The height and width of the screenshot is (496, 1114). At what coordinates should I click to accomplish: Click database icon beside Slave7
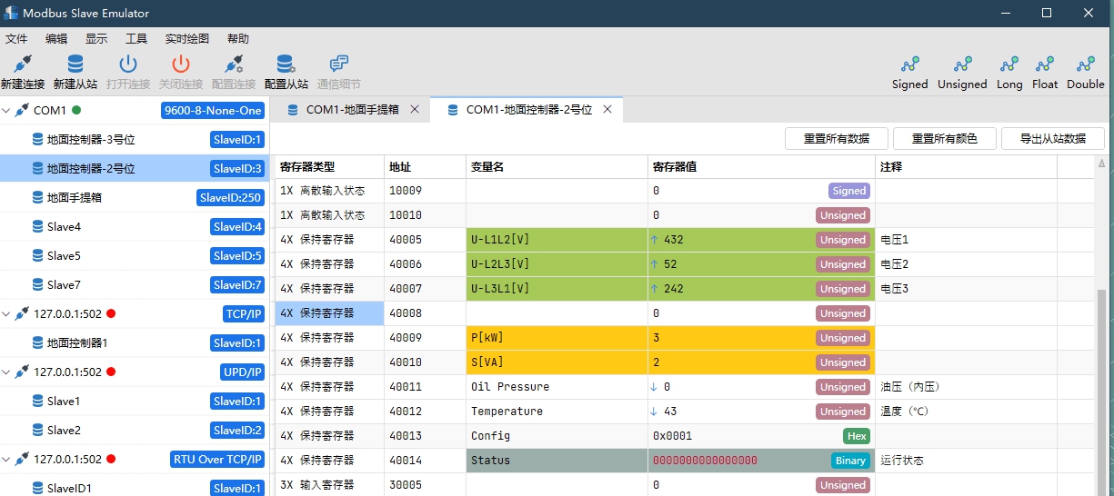click(37, 284)
